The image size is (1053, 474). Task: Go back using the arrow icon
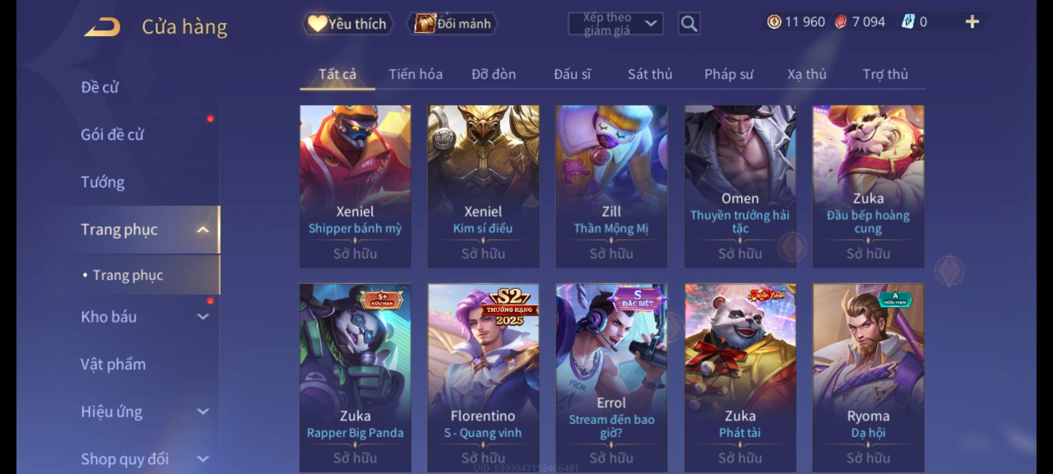102,27
